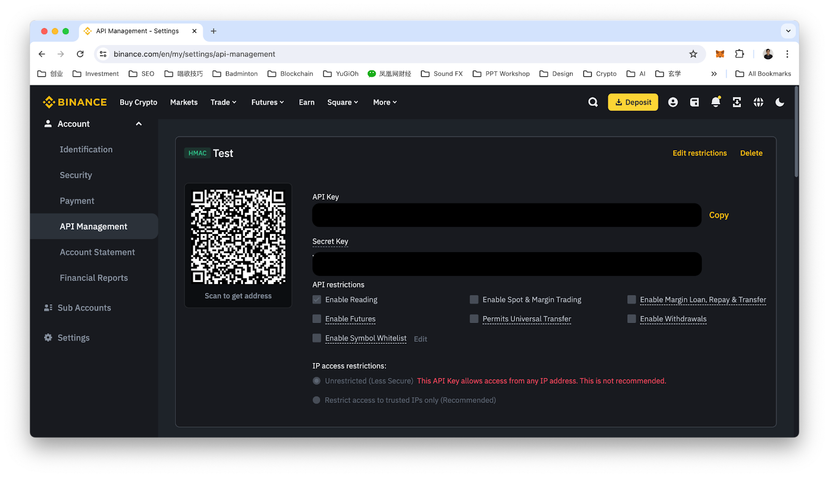Click the site info icon in address bar
829x477 pixels.
(x=103, y=54)
